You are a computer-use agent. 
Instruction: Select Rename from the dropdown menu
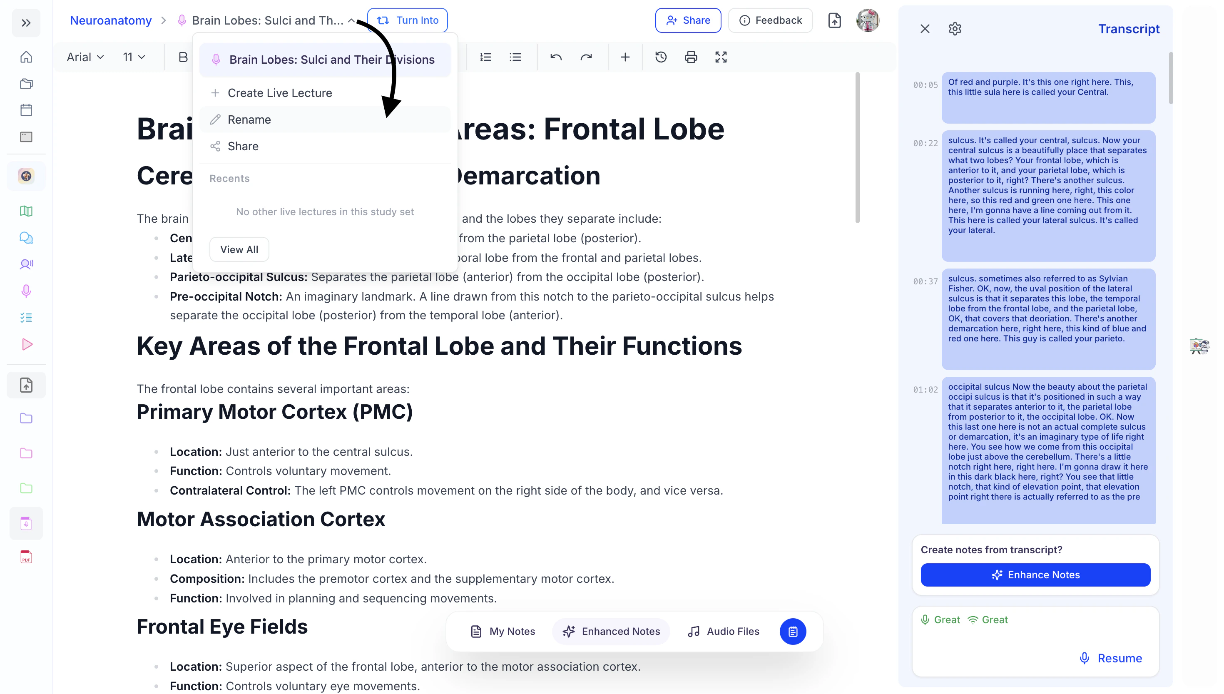pyautogui.click(x=249, y=119)
